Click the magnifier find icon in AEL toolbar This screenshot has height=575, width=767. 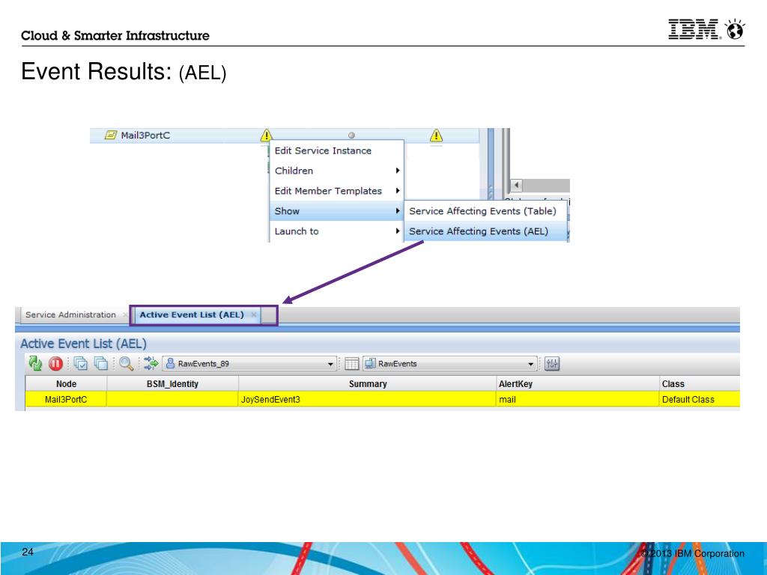pyautogui.click(x=126, y=363)
